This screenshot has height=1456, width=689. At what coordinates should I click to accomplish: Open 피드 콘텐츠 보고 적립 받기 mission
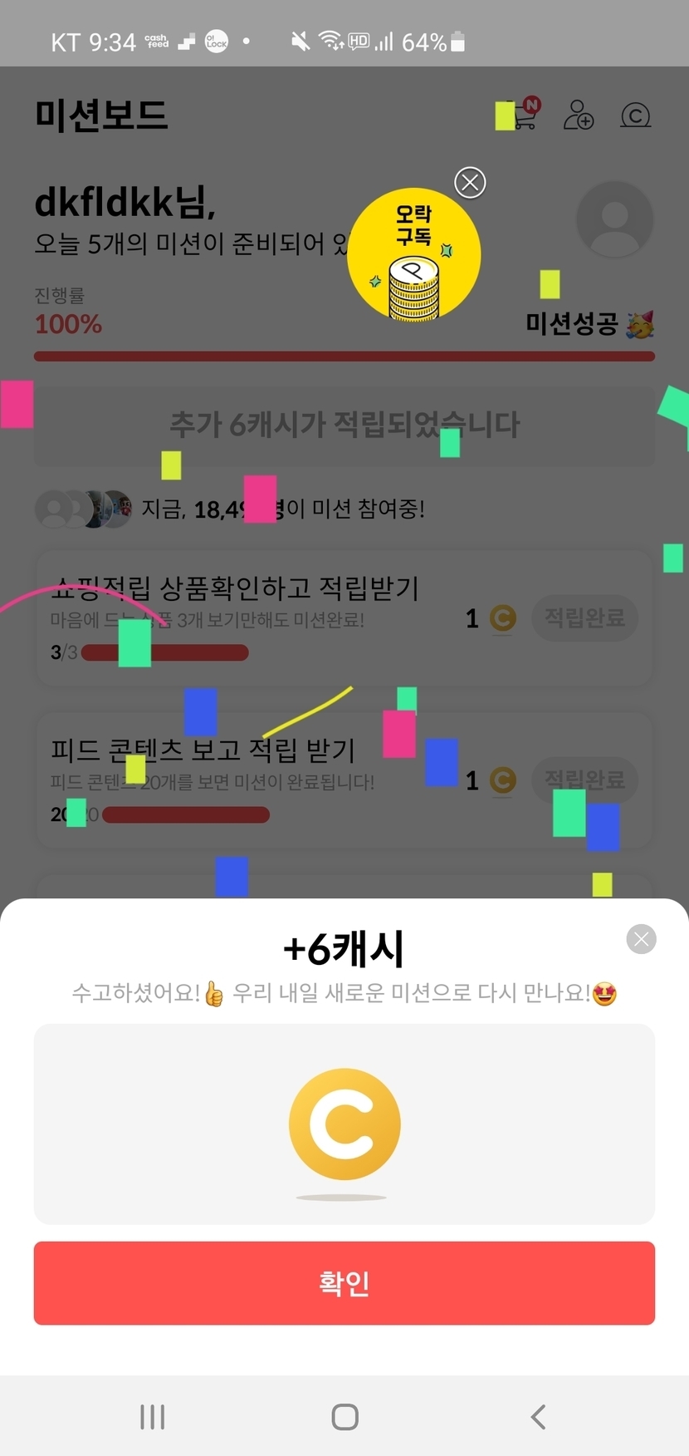click(x=344, y=780)
